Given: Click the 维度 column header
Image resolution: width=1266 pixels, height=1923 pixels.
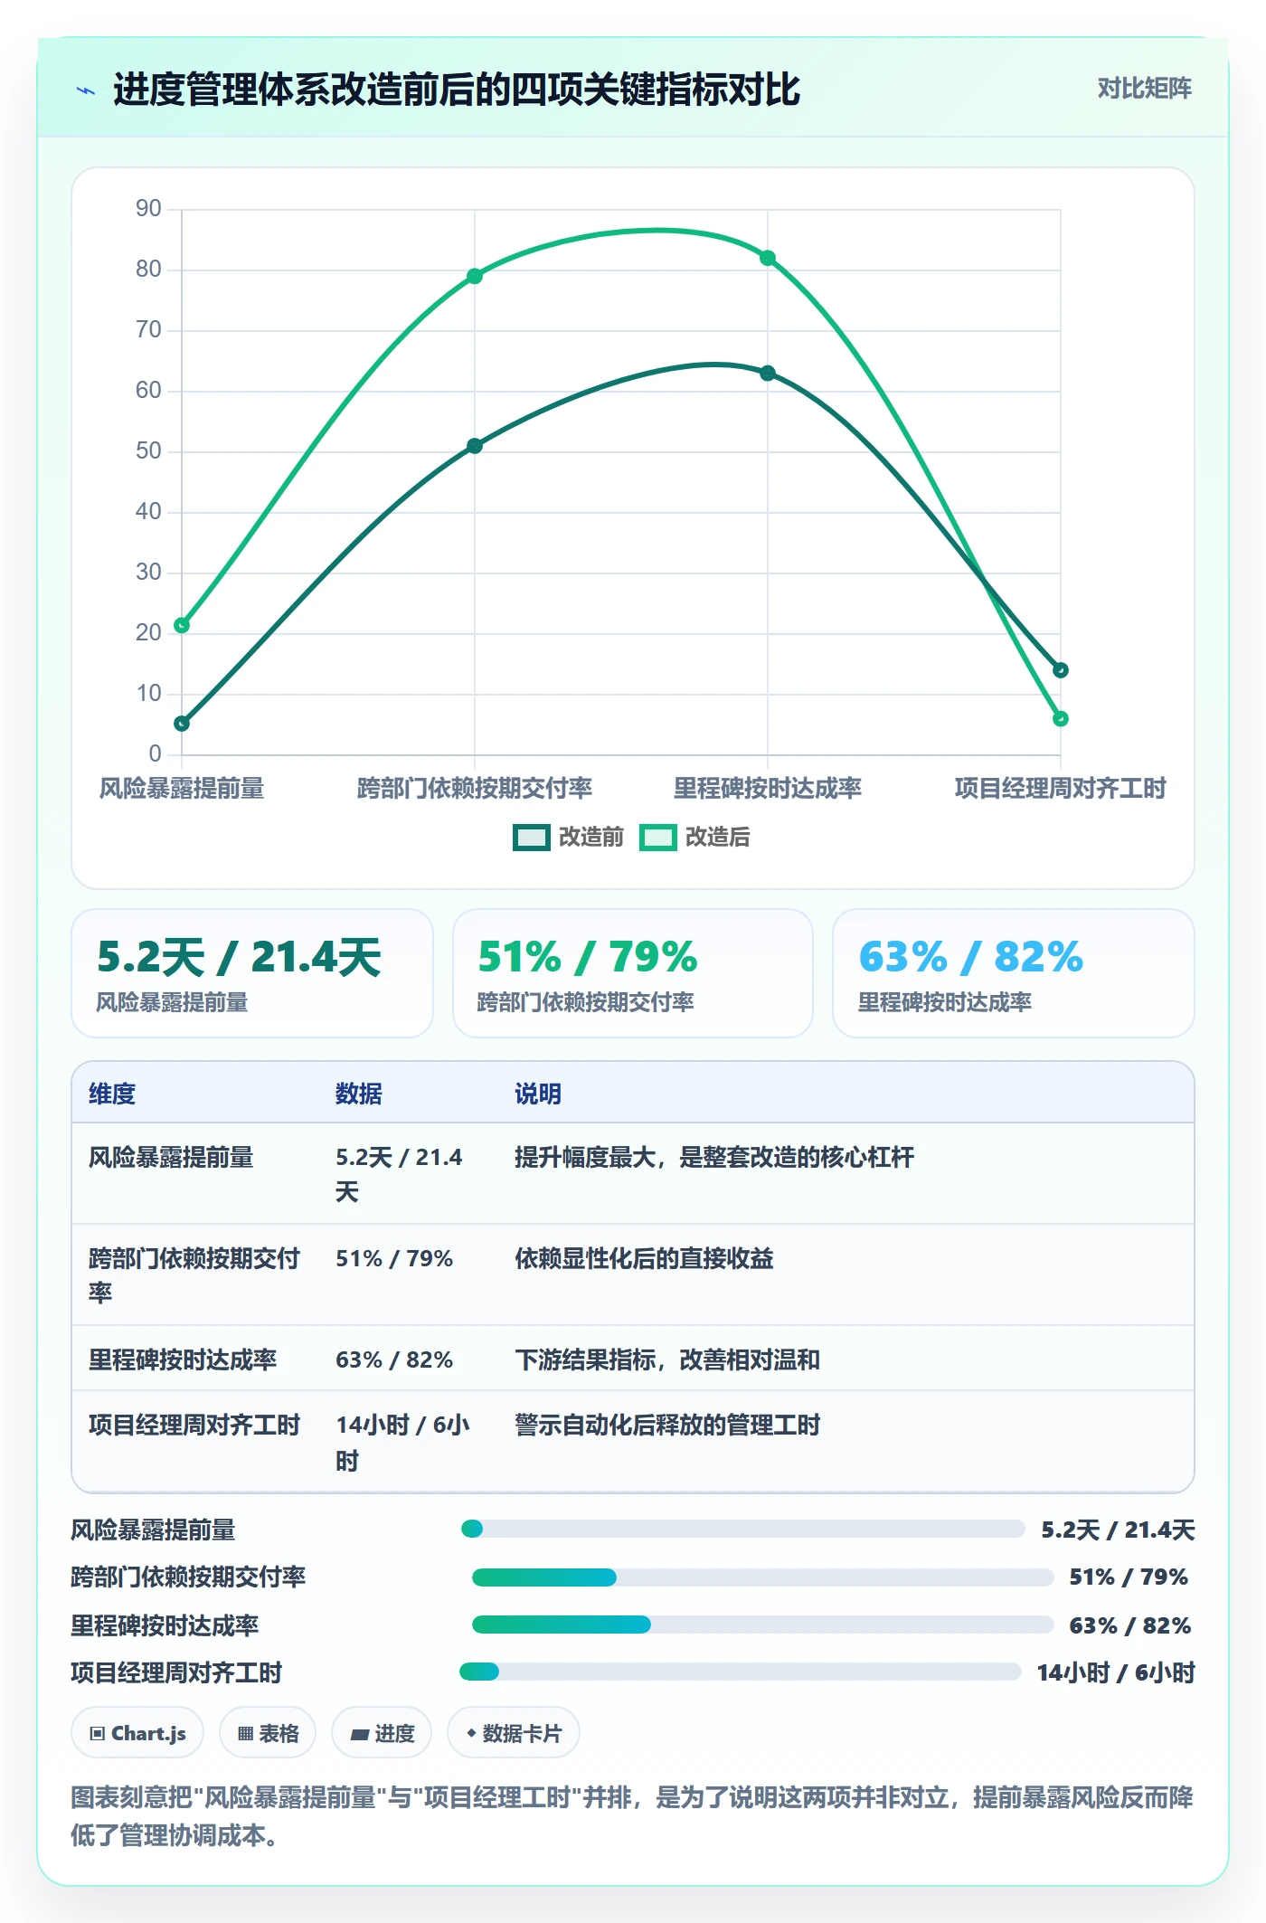Looking at the screenshot, I should [112, 1094].
